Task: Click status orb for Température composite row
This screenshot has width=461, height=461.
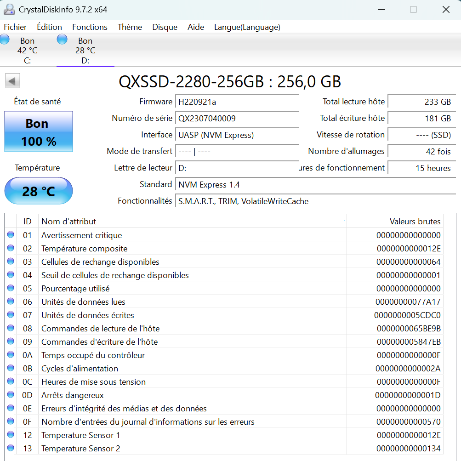Action: coord(11,248)
